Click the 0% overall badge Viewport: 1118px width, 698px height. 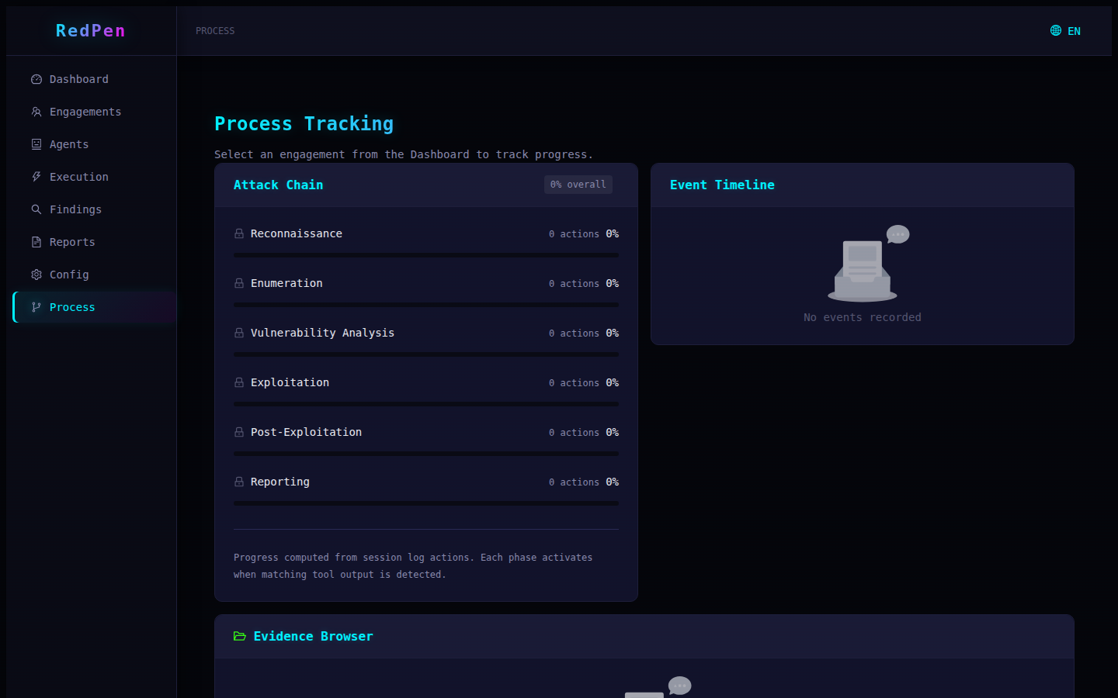click(x=578, y=185)
